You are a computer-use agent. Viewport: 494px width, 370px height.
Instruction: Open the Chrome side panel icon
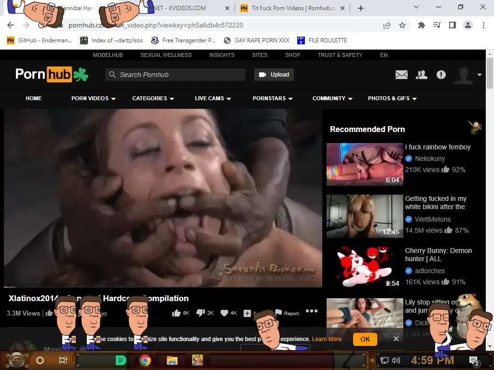pos(453,25)
